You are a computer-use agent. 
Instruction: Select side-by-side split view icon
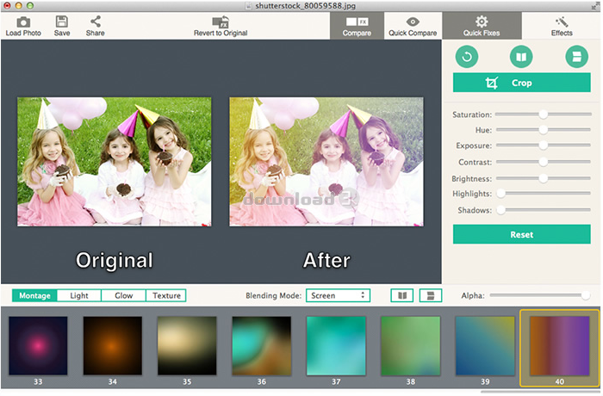tap(401, 295)
